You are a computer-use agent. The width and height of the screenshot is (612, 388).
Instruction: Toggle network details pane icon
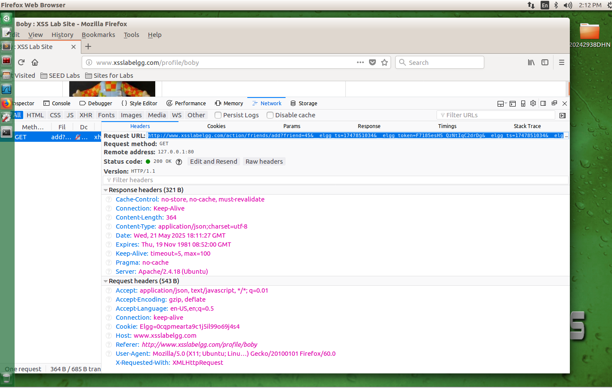point(563,115)
